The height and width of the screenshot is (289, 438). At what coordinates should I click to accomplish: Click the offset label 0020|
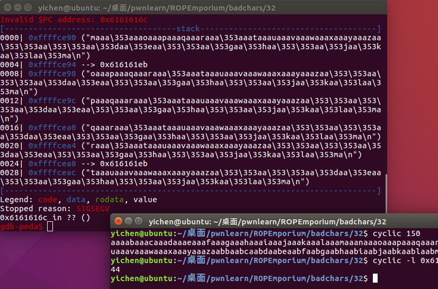[x=12, y=146]
